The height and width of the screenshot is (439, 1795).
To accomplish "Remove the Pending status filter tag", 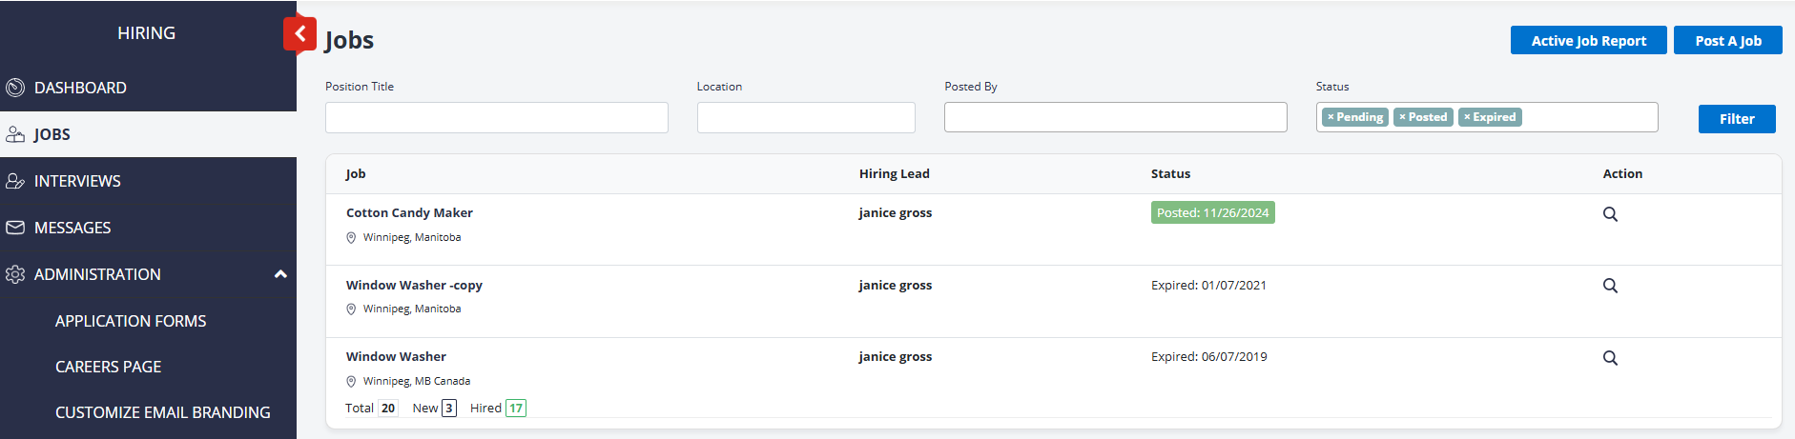I will point(1331,117).
